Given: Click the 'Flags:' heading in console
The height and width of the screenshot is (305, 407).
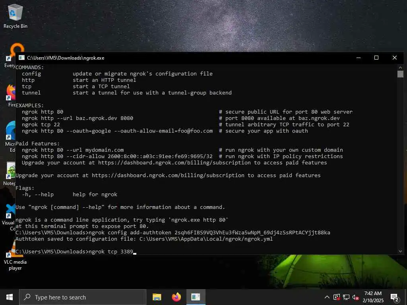Looking at the screenshot, I should 25,188.
